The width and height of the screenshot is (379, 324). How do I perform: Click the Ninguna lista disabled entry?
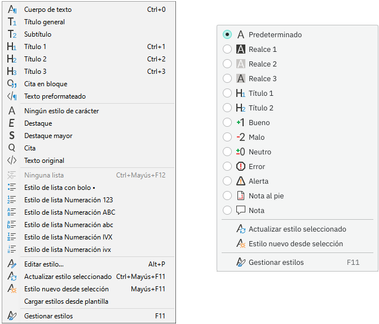[x=89, y=175]
